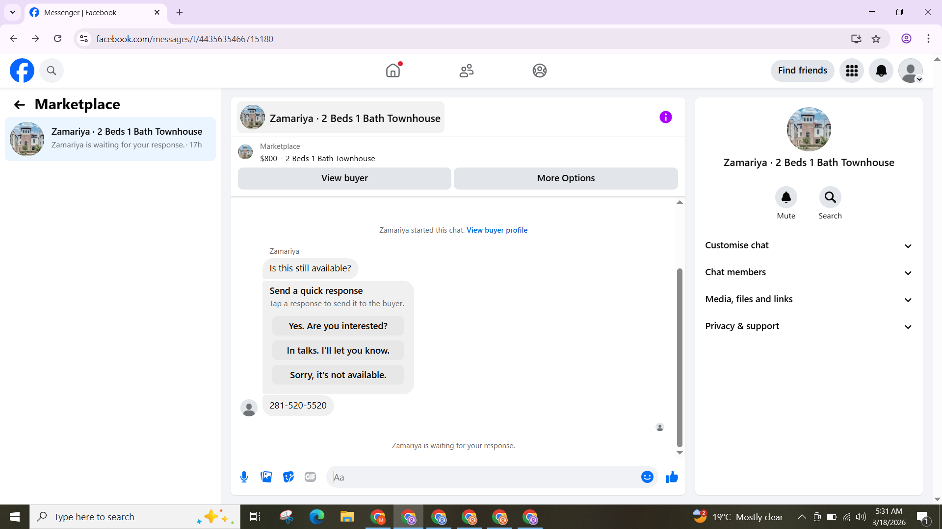Screen dimensions: 942x529
Task: Go to the Facebook Home tab
Action: [393, 71]
